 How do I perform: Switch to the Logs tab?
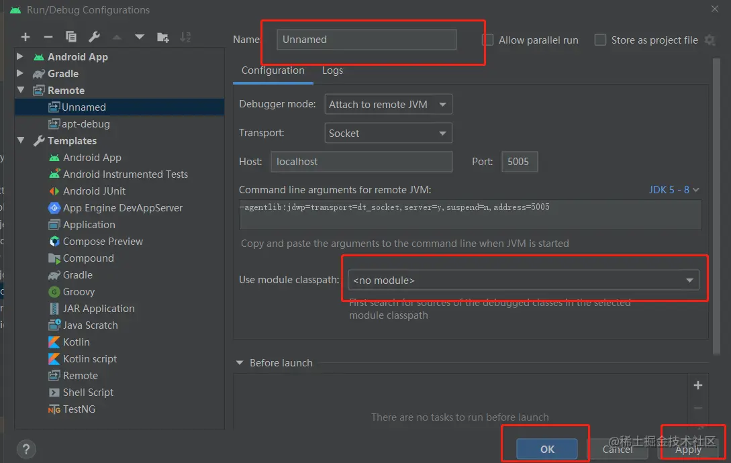point(332,70)
